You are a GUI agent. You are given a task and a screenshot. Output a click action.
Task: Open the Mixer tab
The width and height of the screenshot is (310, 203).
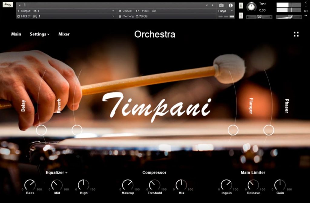(64, 34)
